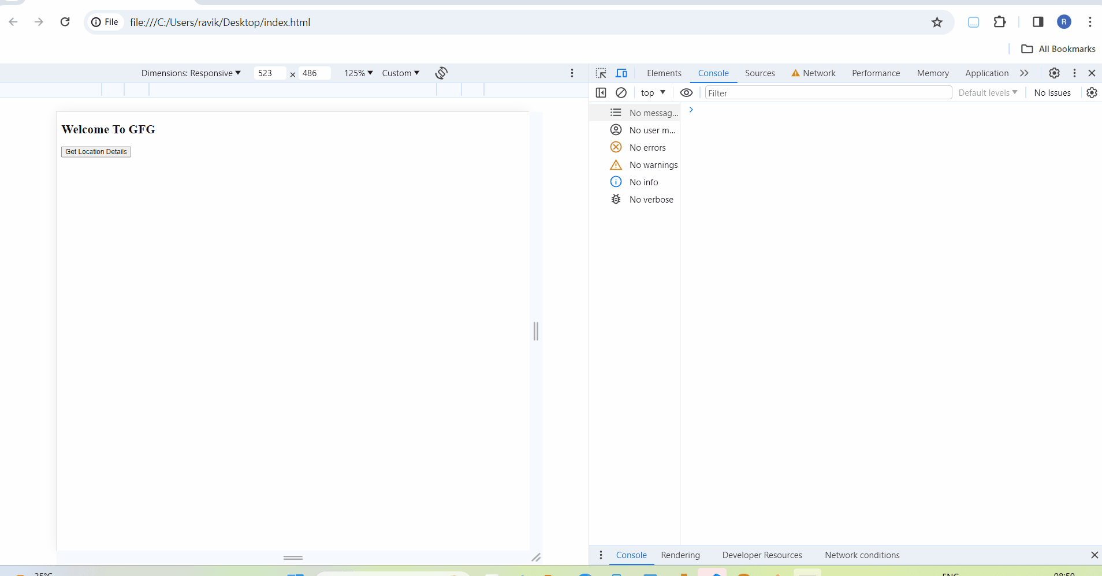The width and height of the screenshot is (1102, 576).
Task: Switch to Application tab
Action: [986, 73]
